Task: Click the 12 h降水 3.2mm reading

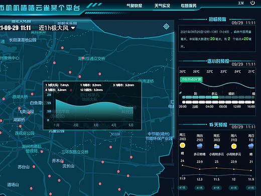Action: click(91, 90)
